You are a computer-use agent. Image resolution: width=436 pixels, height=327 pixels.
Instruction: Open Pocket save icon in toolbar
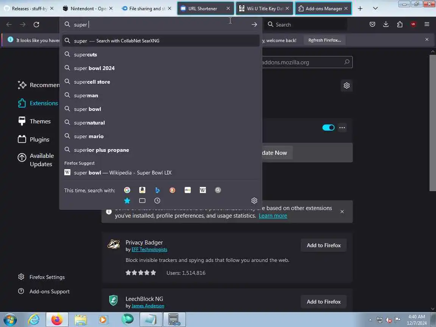point(372,25)
